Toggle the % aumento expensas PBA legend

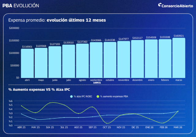click(x=112, y=96)
